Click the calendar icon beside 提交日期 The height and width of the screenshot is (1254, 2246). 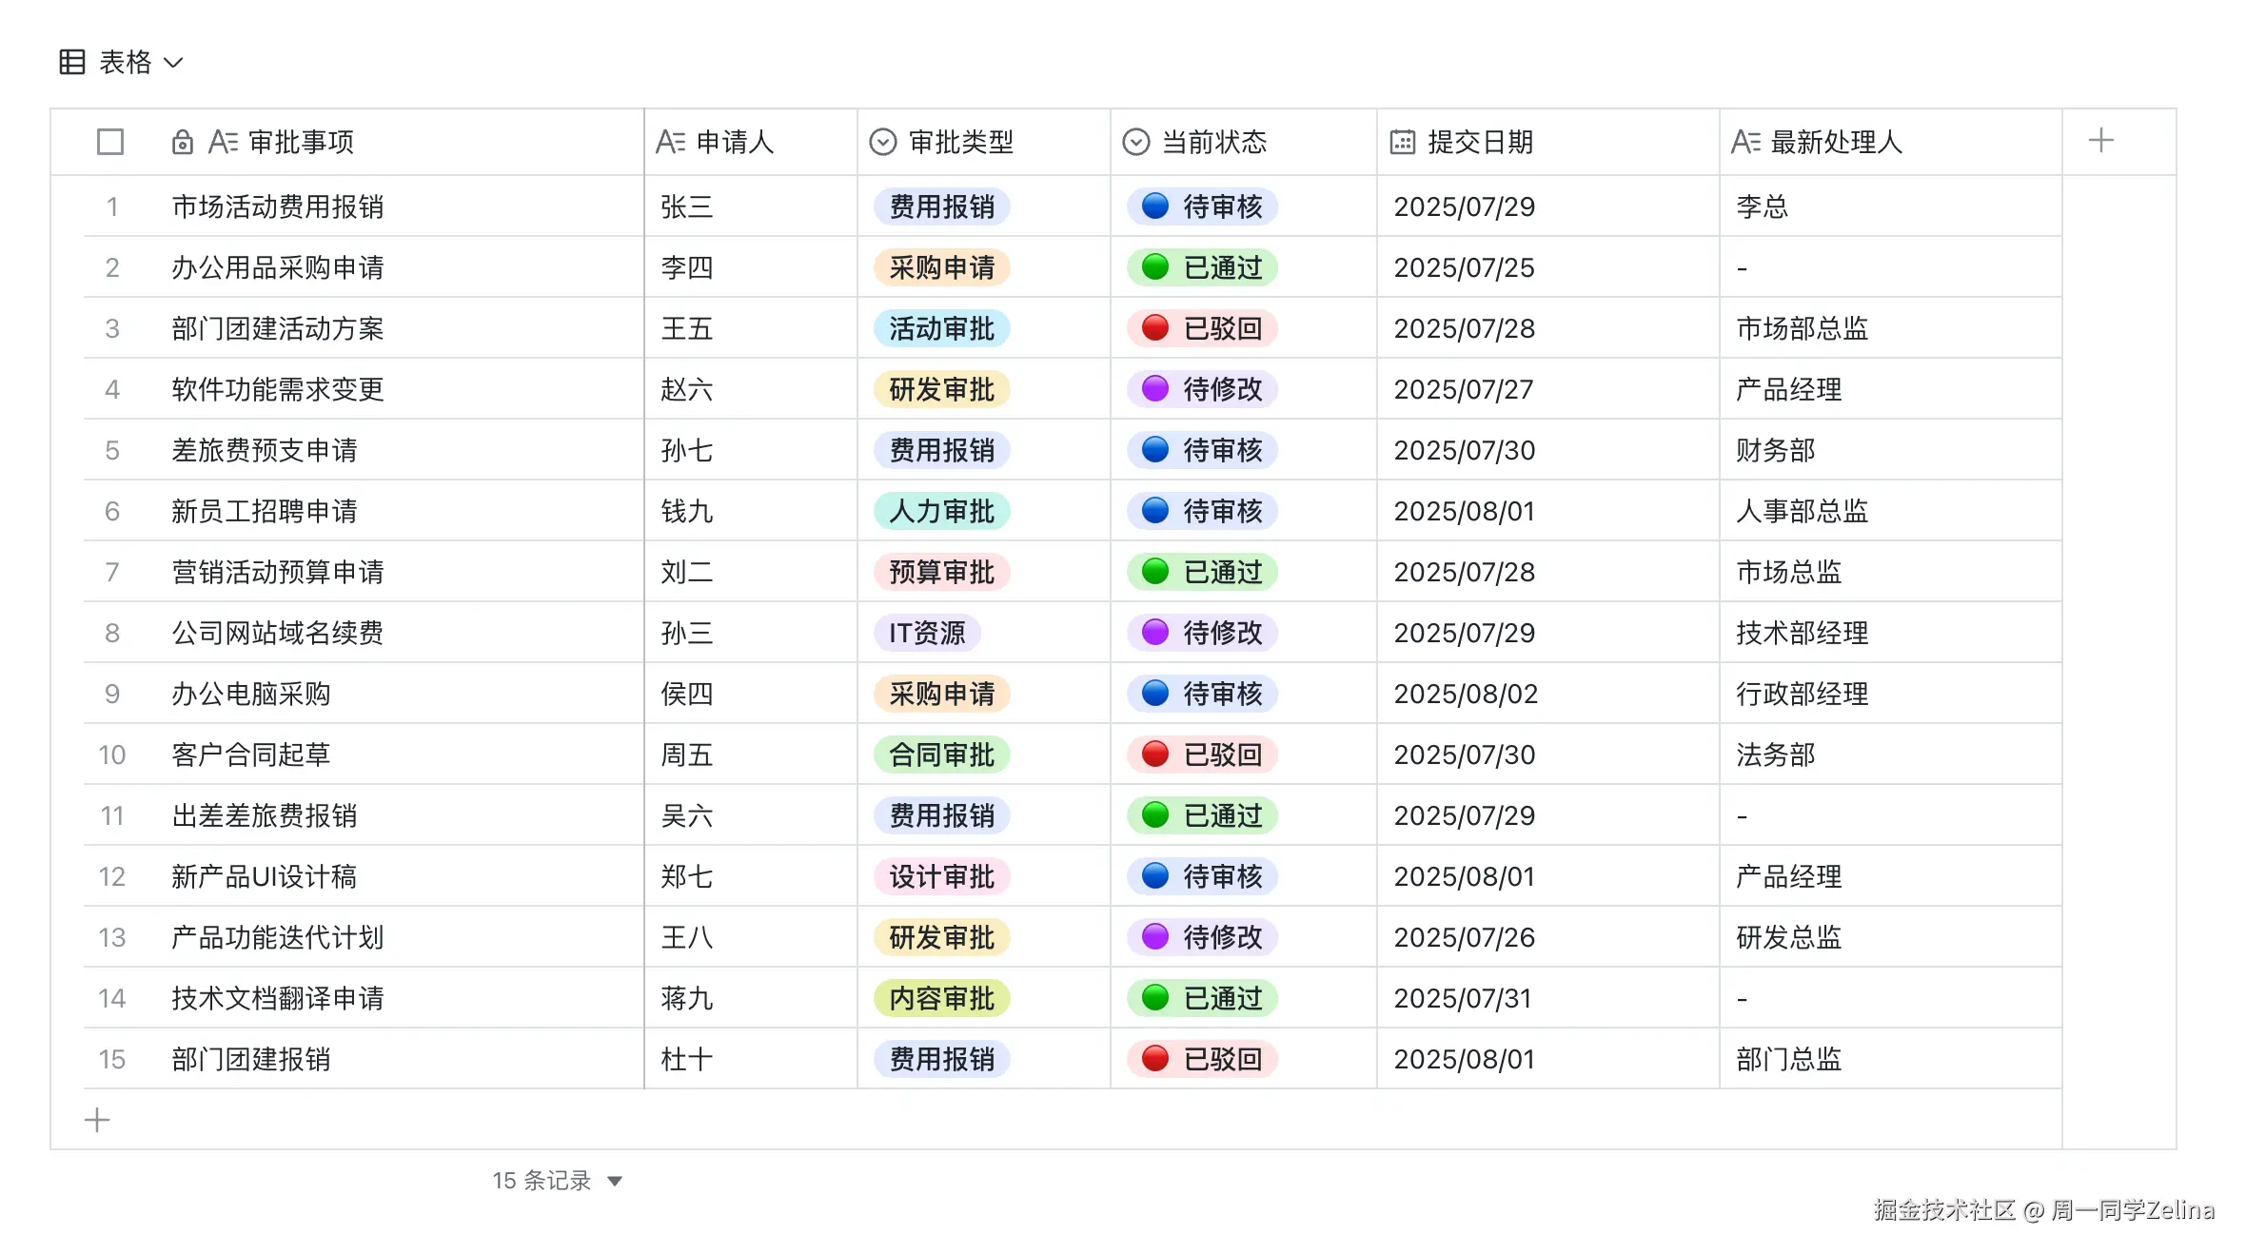(x=1403, y=142)
